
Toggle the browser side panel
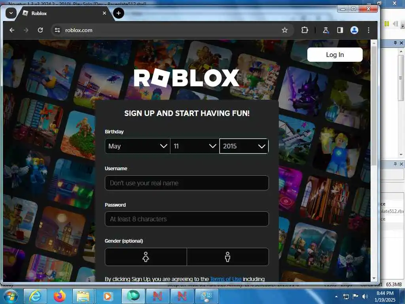point(340,30)
